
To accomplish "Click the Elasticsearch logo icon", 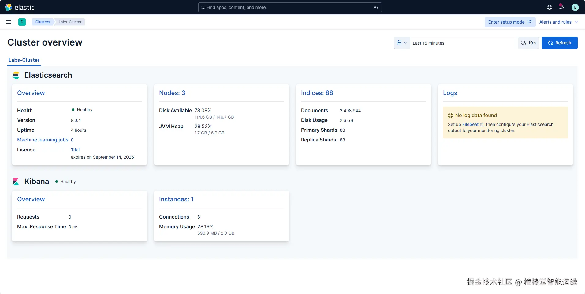I will coord(16,75).
